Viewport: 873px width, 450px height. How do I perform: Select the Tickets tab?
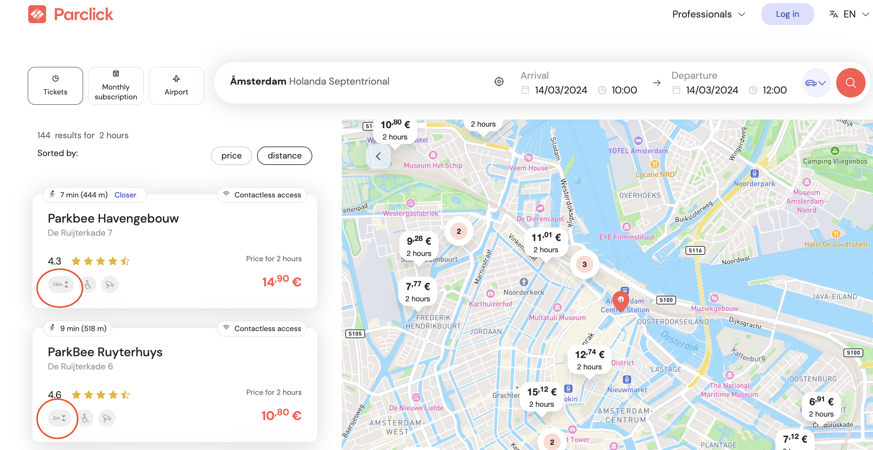(x=55, y=86)
